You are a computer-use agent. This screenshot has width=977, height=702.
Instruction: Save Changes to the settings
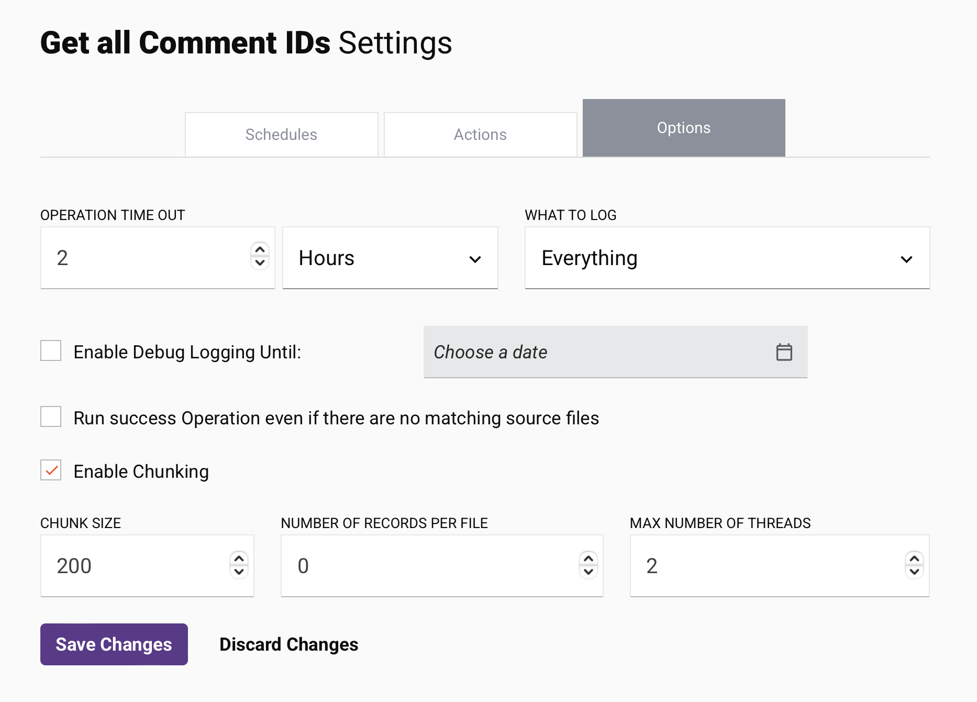[114, 644]
